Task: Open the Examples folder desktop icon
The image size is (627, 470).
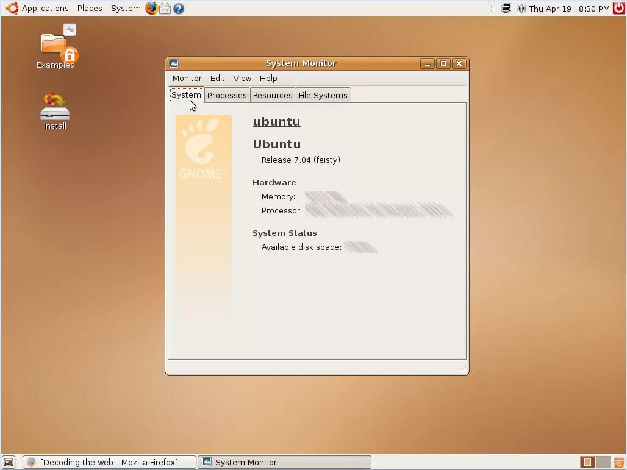Action: pyautogui.click(x=55, y=47)
